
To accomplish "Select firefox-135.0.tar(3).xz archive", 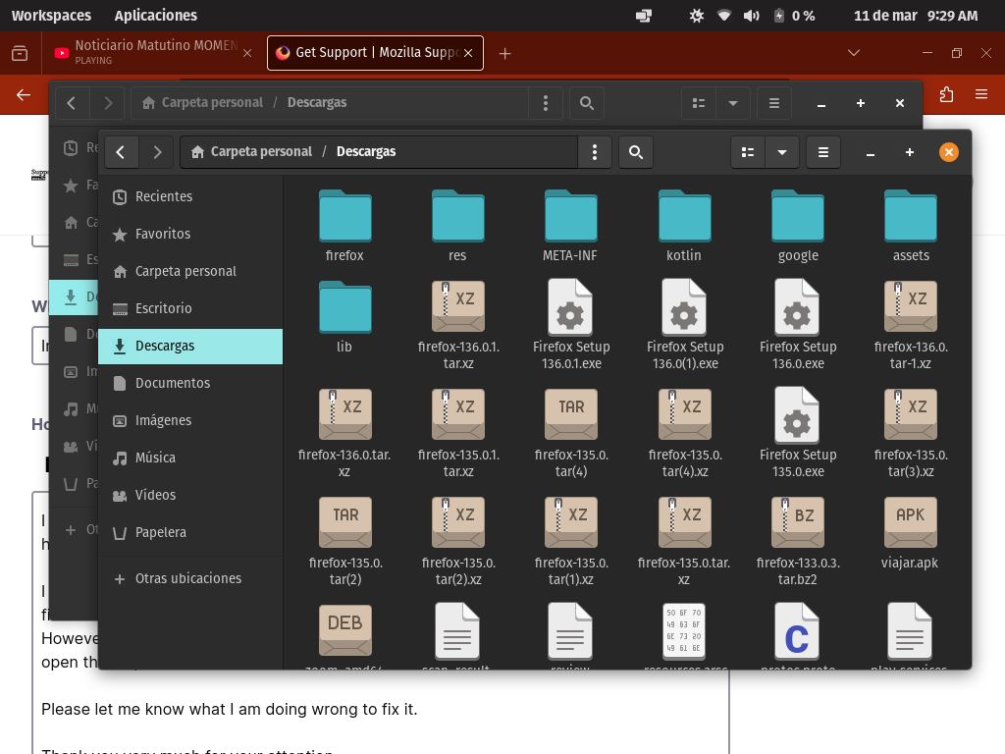I will point(911,434).
